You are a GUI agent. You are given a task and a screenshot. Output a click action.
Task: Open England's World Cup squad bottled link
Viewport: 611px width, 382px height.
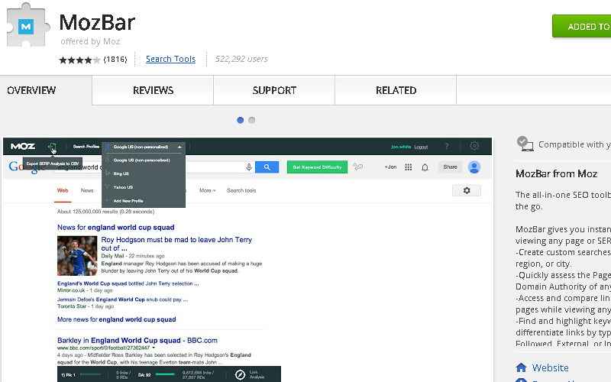128,283
